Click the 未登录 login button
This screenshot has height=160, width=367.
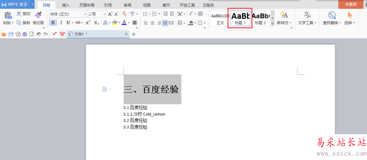[x=351, y=4]
